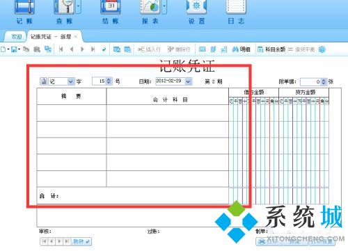Click the 借贷平衡 balance button
This screenshot has height=251, width=348.
301,49
